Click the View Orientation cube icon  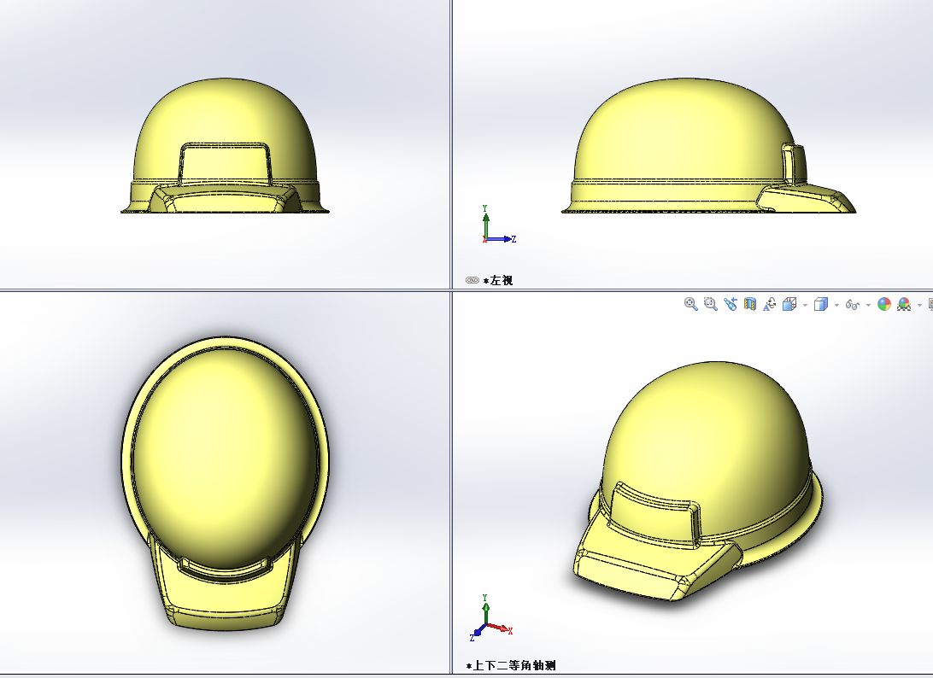tap(789, 304)
